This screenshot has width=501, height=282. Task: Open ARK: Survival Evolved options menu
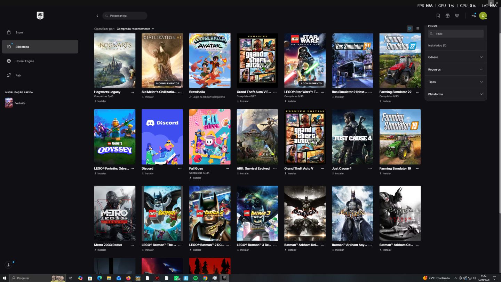[275, 169]
